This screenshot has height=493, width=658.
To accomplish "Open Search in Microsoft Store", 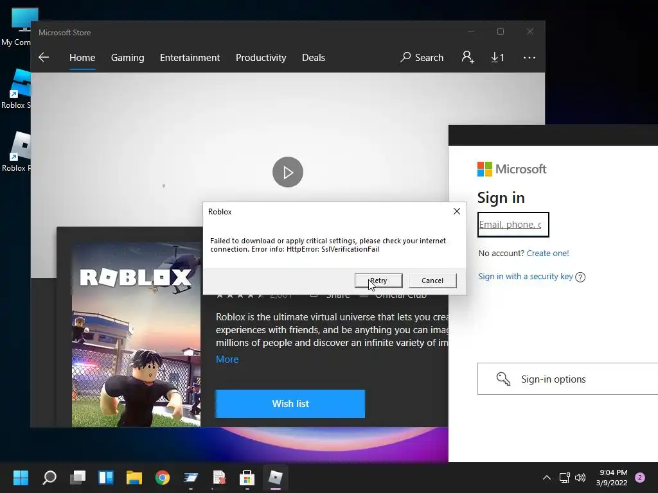I will (x=422, y=57).
